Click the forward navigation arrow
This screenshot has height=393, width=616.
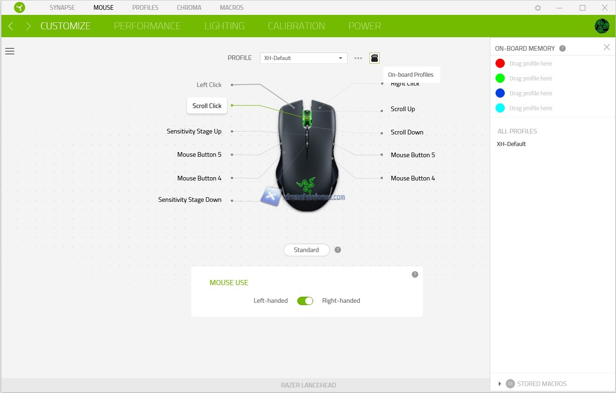pos(28,26)
